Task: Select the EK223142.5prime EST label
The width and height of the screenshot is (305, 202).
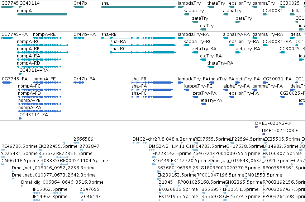Action: tap(172, 154)
